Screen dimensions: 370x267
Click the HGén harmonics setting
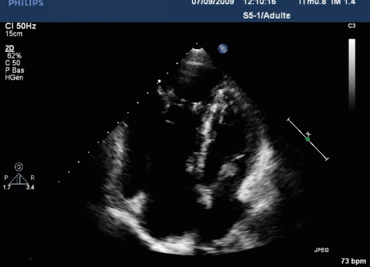point(14,77)
